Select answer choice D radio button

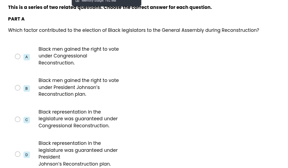pos(18,154)
